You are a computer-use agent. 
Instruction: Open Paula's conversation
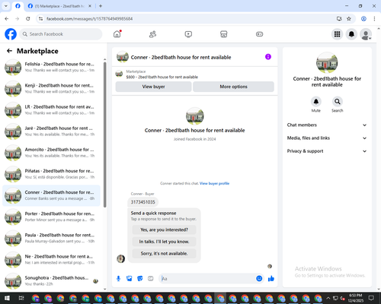[x=51, y=239]
